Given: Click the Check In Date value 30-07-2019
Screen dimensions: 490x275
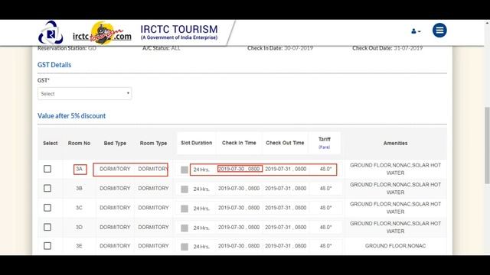Looking at the screenshot, I should pyautogui.click(x=299, y=48).
